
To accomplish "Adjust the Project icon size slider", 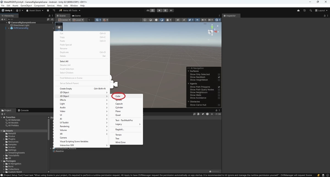I will pyautogui.click(x=210, y=172).
